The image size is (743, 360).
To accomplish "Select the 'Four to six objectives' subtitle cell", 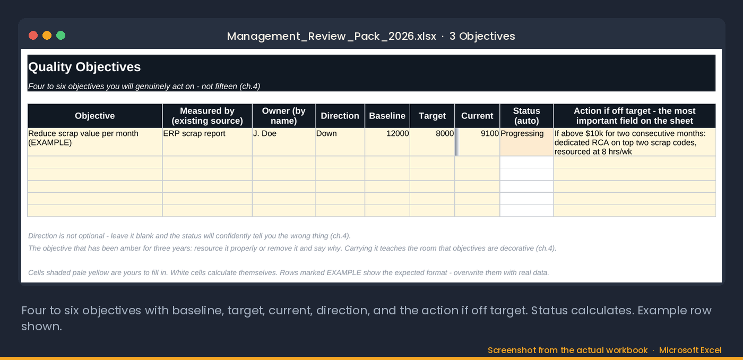I will point(371,86).
